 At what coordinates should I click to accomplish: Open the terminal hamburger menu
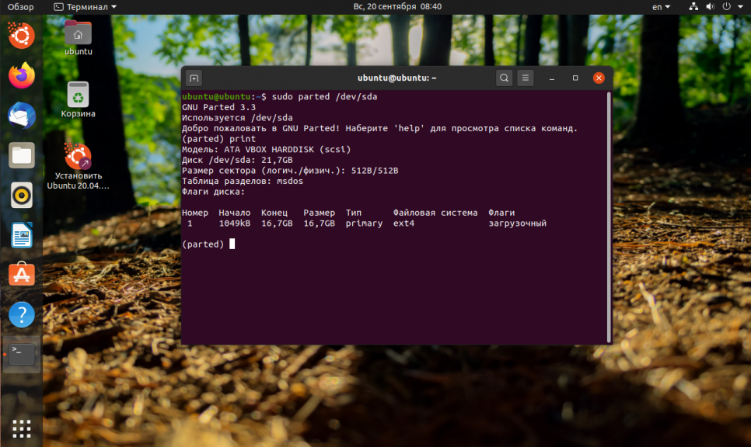(526, 78)
